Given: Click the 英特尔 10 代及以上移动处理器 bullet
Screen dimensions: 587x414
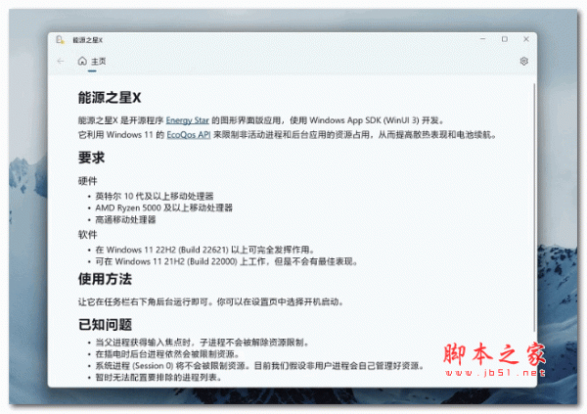Looking at the screenshot, I should tap(155, 196).
